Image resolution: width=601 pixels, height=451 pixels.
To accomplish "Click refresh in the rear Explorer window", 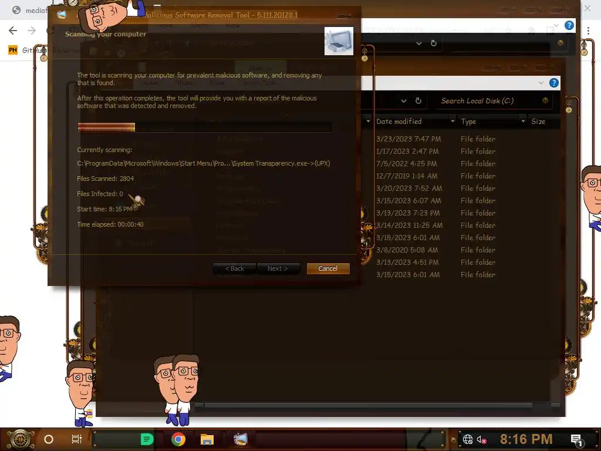I will (434, 43).
